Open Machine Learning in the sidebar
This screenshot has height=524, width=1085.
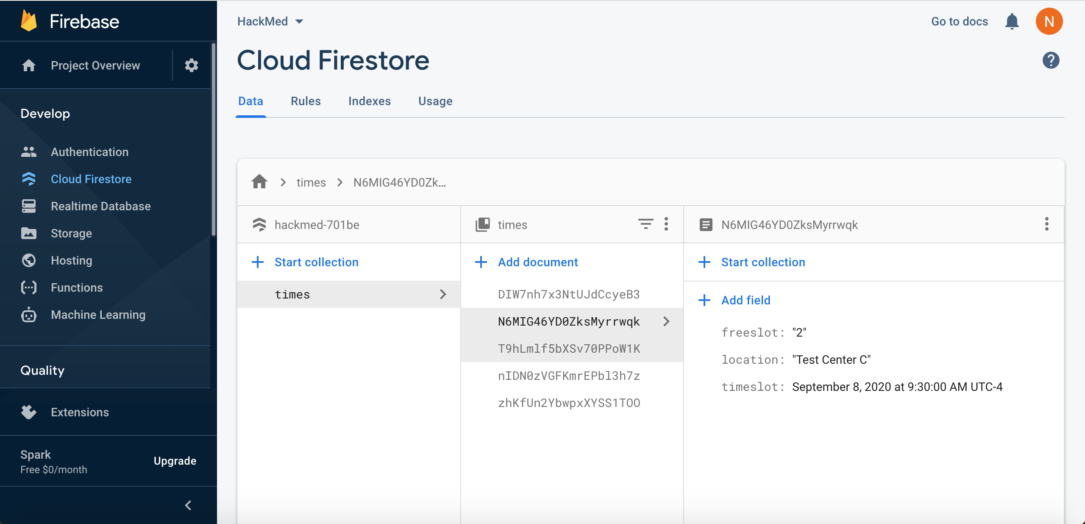(x=98, y=315)
